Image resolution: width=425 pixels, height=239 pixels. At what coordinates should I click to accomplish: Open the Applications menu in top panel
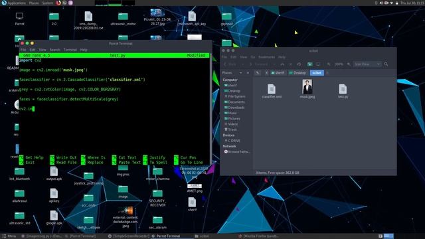(x=16, y=3)
